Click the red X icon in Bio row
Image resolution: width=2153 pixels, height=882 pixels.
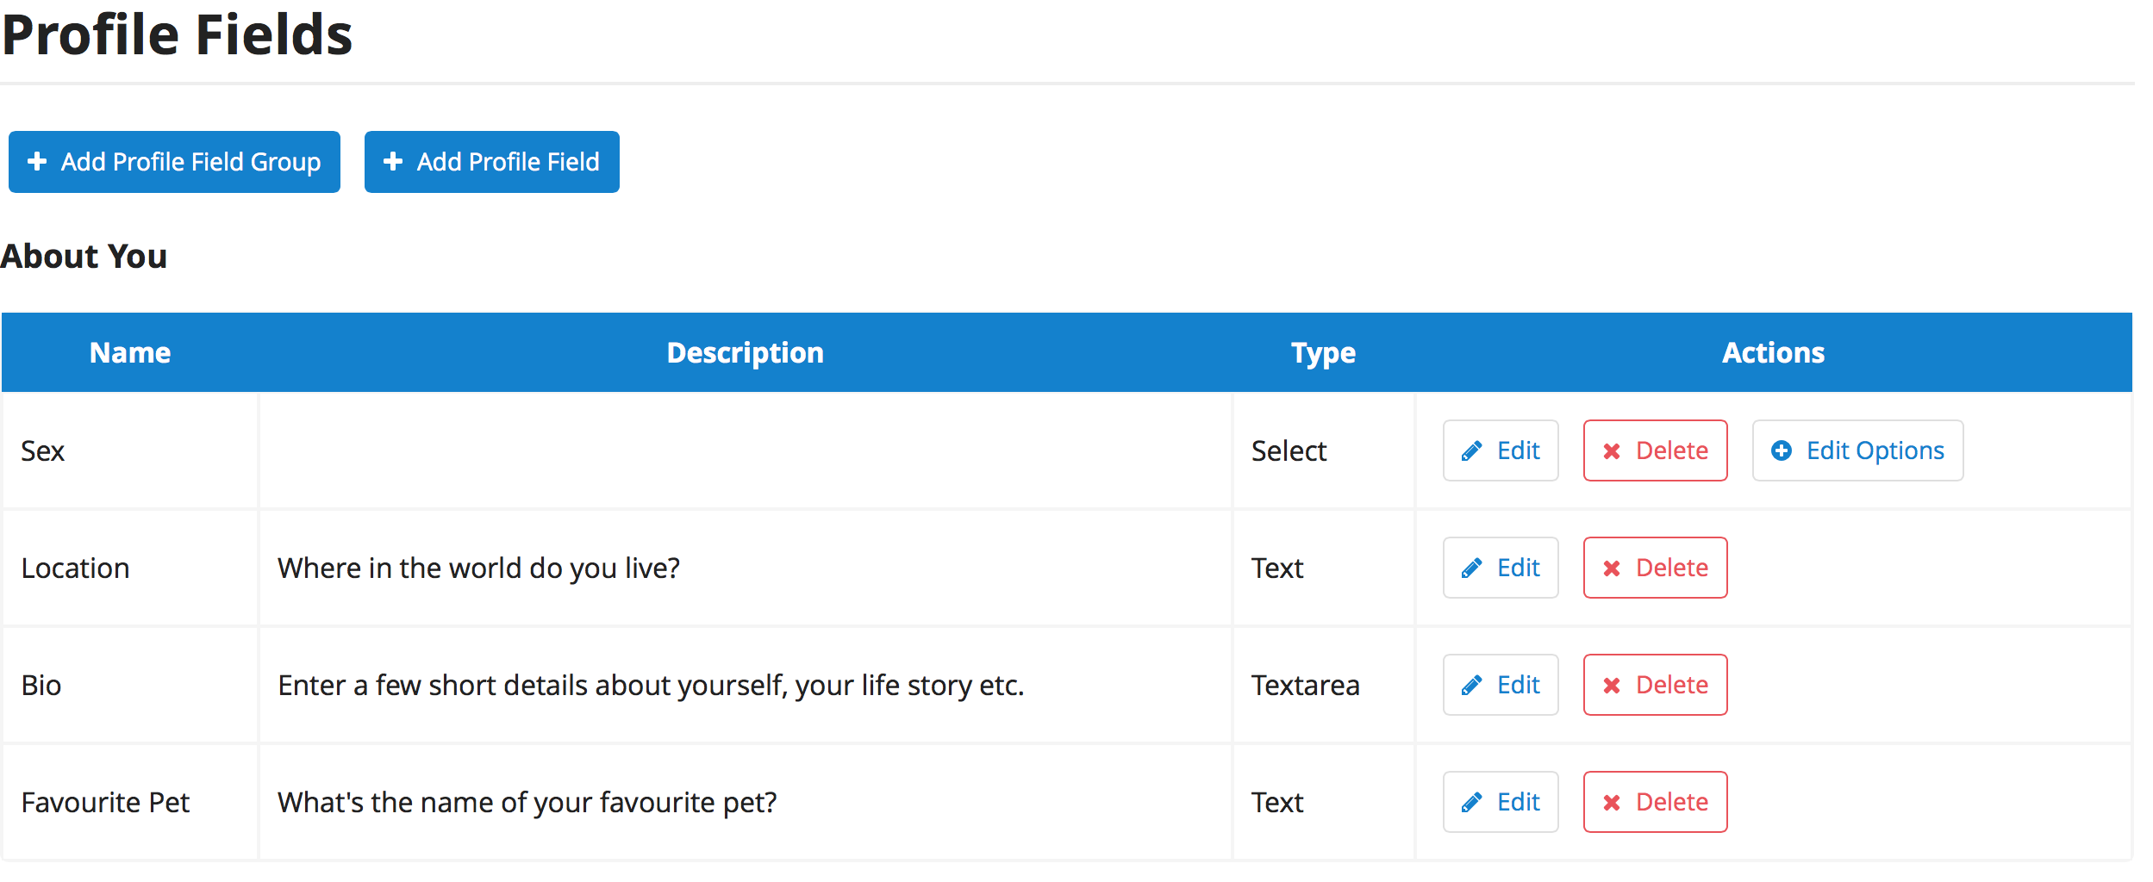point(1612,686)
